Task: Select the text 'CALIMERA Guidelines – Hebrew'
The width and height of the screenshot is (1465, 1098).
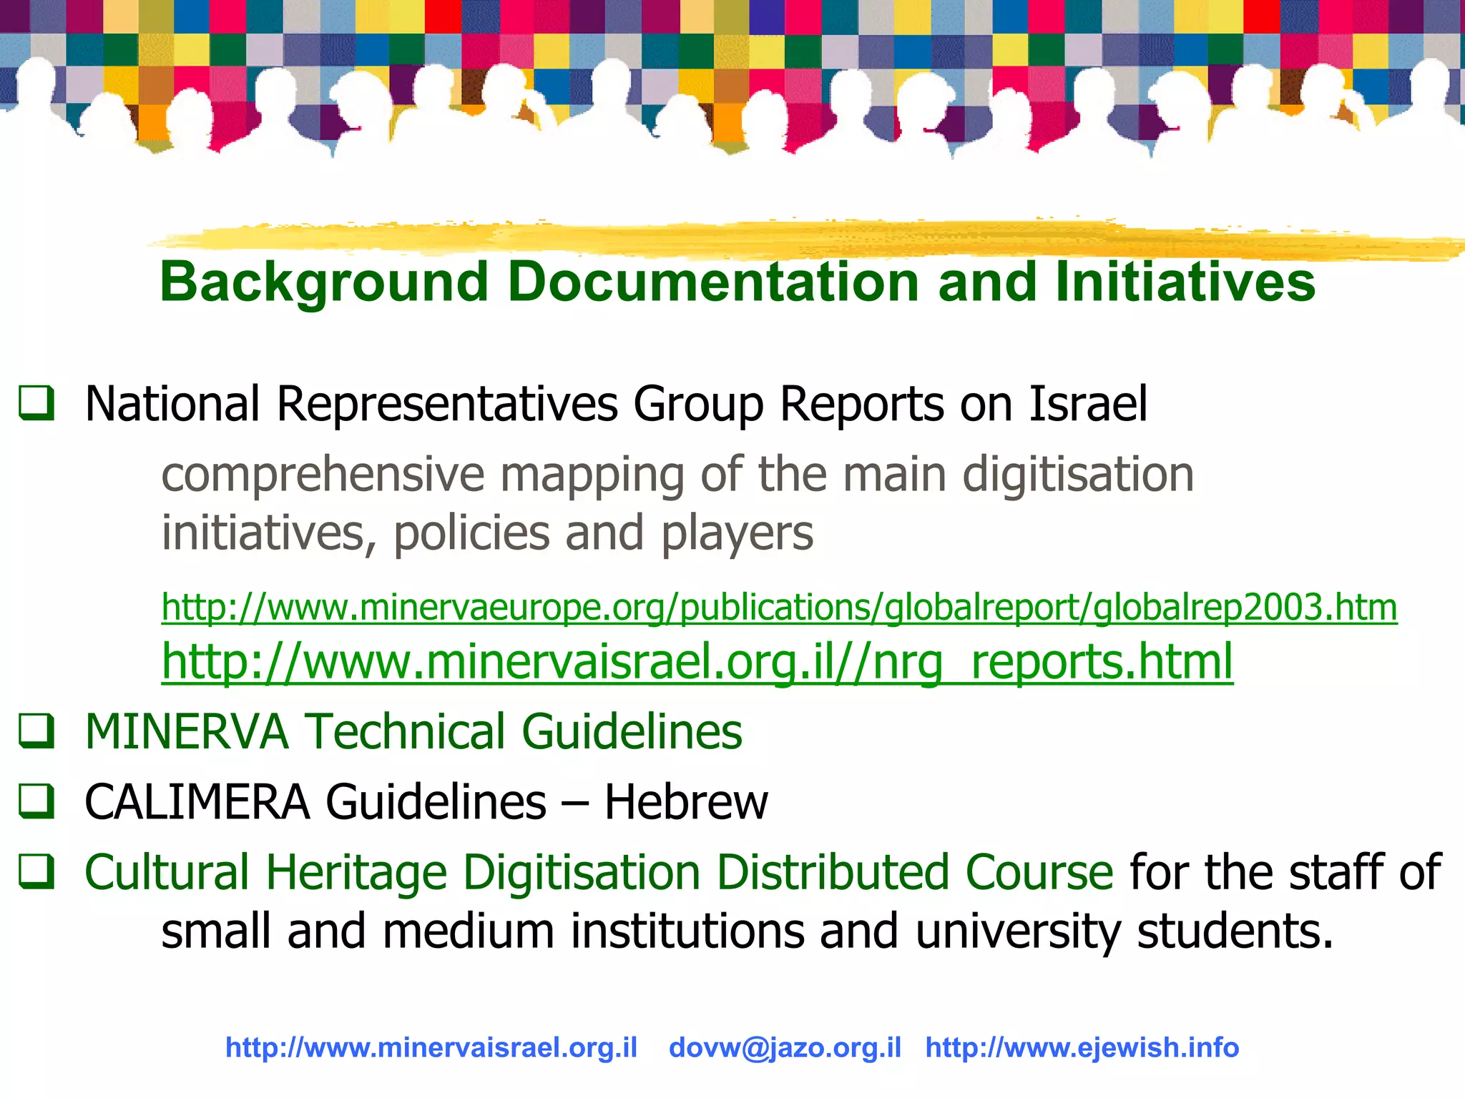Action: (426, 802)
